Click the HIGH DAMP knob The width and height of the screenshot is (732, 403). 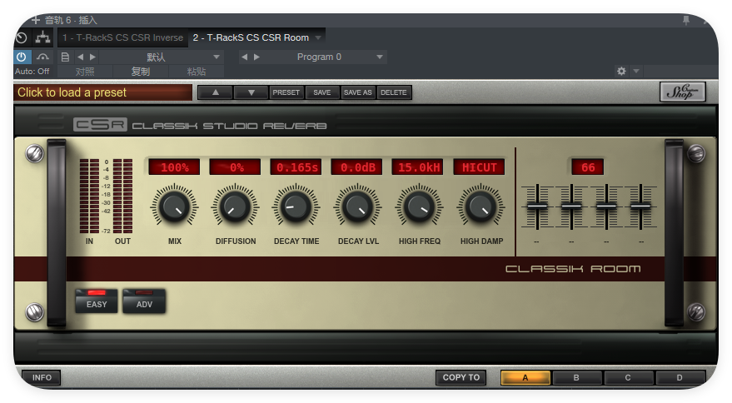(x=481, y=206)
